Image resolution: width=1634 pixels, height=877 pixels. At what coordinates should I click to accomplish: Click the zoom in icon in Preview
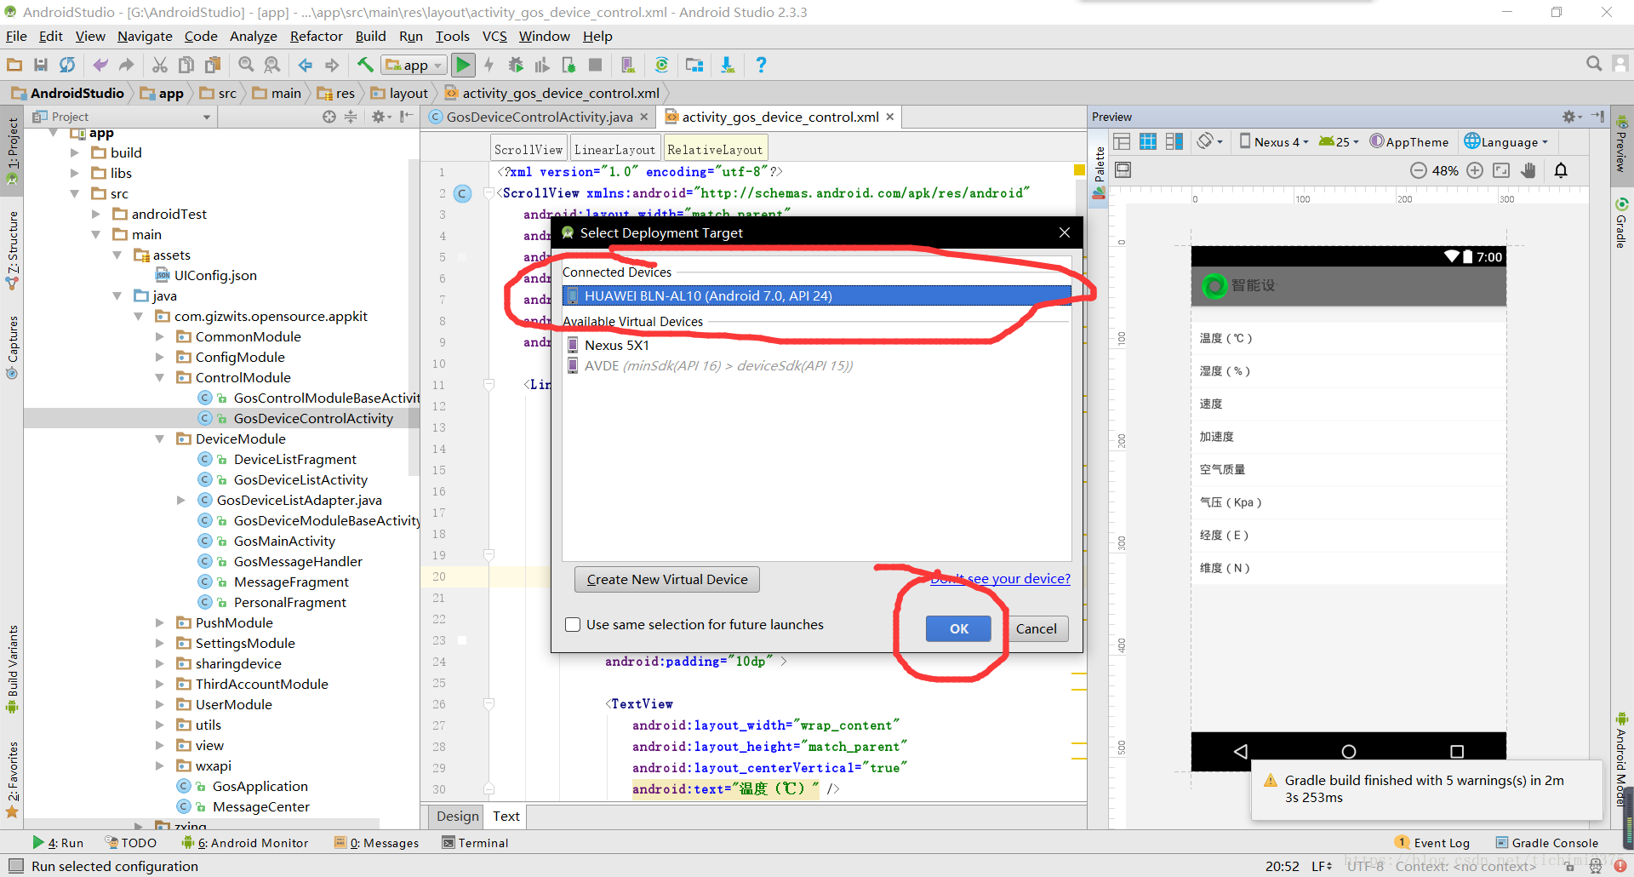[x=1475, y=170]
